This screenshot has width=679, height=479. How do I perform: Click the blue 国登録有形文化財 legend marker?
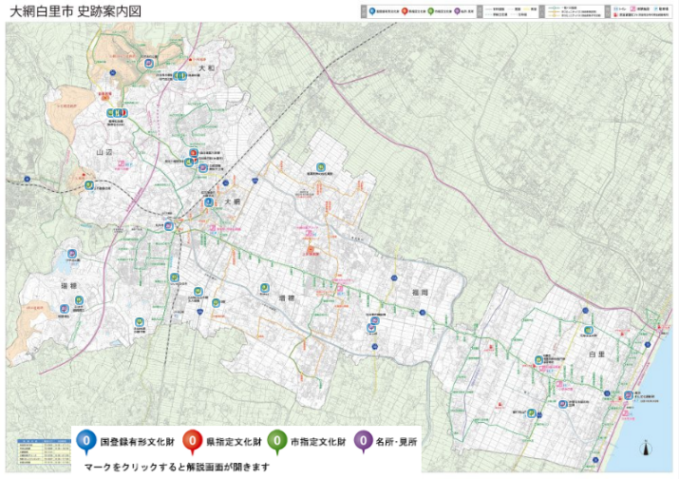(x=85, y=441)
